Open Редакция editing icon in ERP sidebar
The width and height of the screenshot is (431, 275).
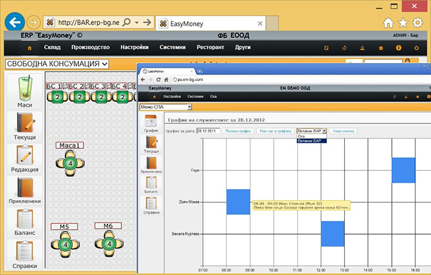point(25,158)
